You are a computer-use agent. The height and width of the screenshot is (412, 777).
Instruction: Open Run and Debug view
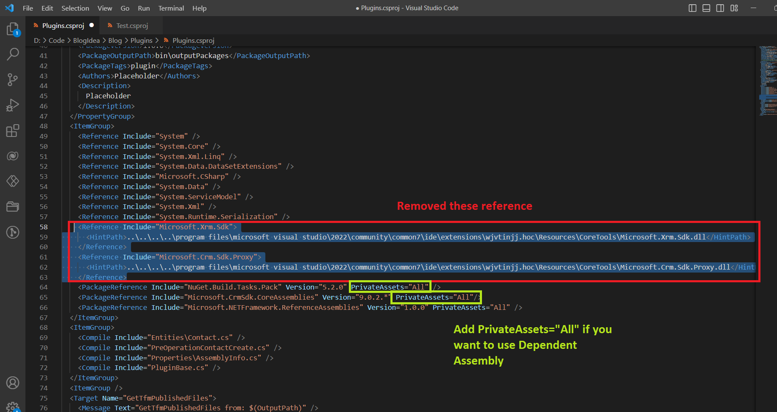[x=13, y=105]
